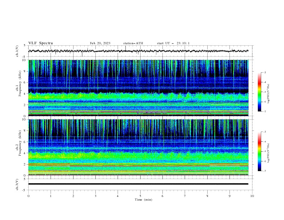Click the ch.2 color scale 'log(PSD)(V²/Hz)' label

click(x=269, y=153)
